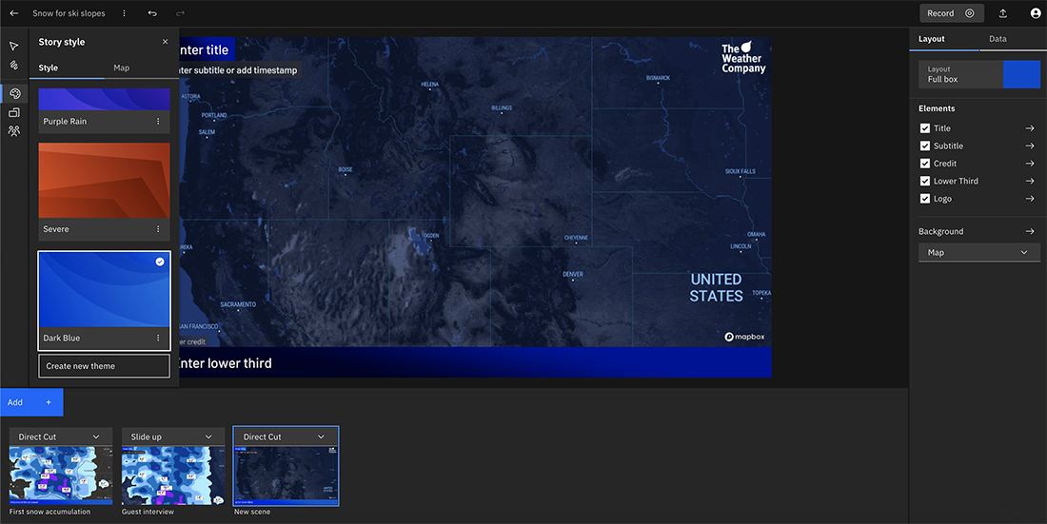Viewport: 1047px width, 524px height.
Task: Select the Severe orange theme swatch
Action: pos(104,181)
